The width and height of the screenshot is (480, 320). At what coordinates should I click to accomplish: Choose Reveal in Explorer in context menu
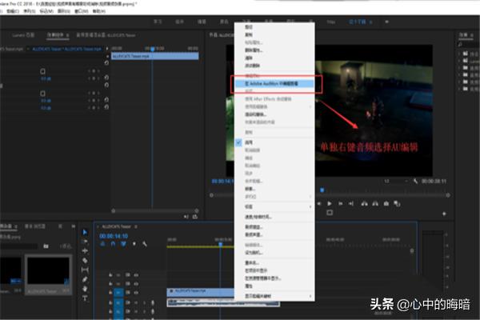(x=274, y=278)
